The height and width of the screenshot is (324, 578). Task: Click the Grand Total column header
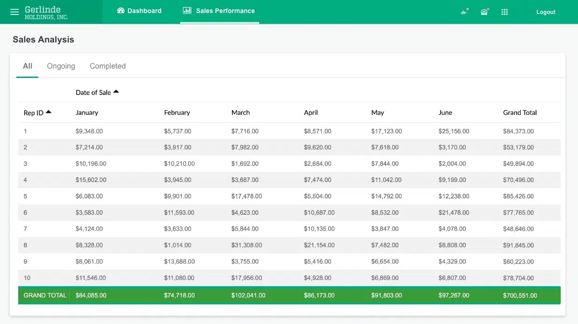coord(520,113)
